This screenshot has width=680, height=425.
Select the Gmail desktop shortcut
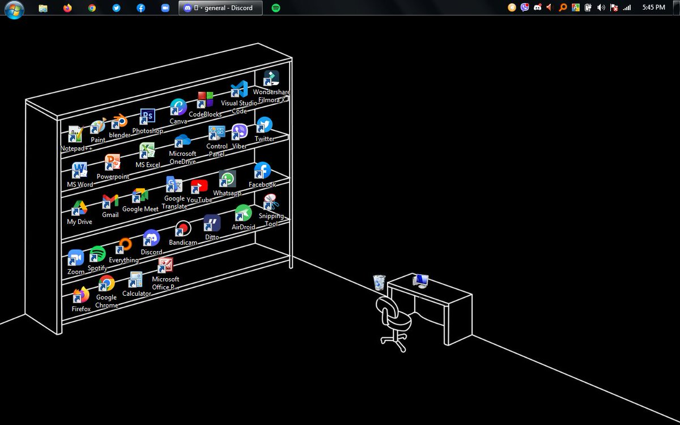[110, 206]
